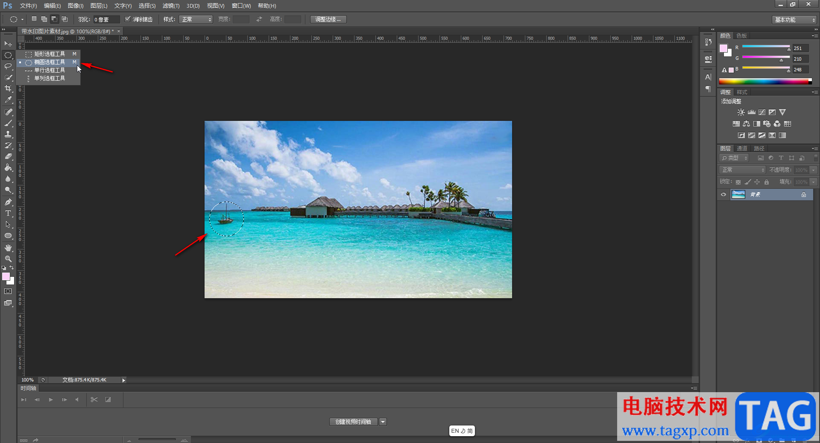Set selection mode to Intersect with selection
Viewport: 820px width, 443px height.
(64, 19)
